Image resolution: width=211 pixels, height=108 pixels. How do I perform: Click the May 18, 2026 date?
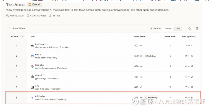coord(17,16)
